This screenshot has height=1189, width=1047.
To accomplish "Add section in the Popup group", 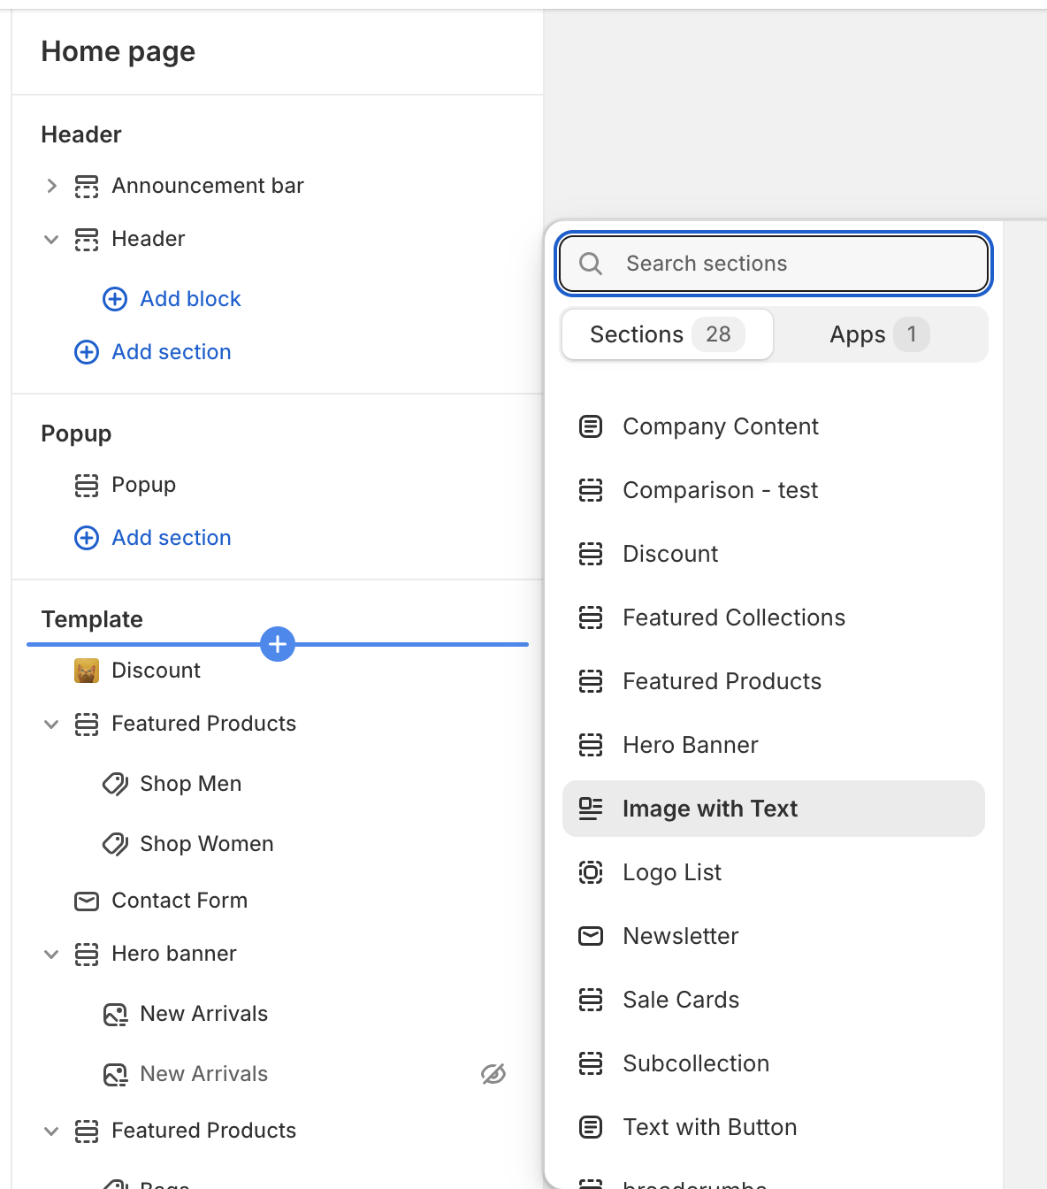I will click(153, 538).
